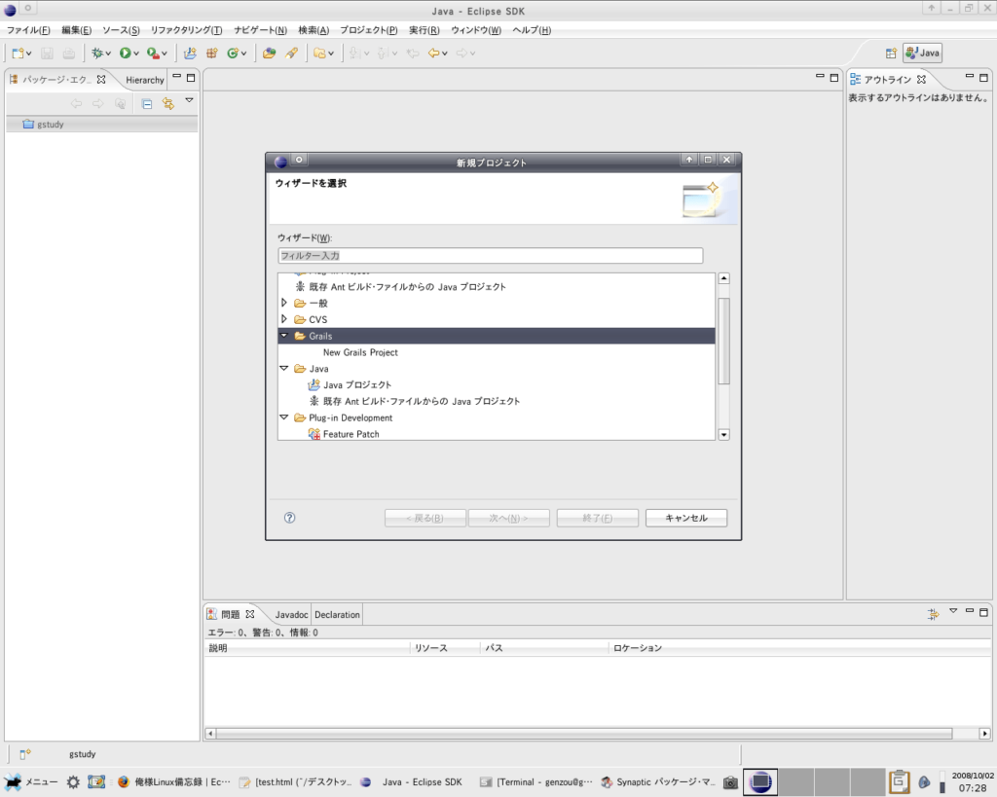Screen dimensions: 997x797
Task: Open the Package Explorer view menu triangle
Action: point(189,100)
